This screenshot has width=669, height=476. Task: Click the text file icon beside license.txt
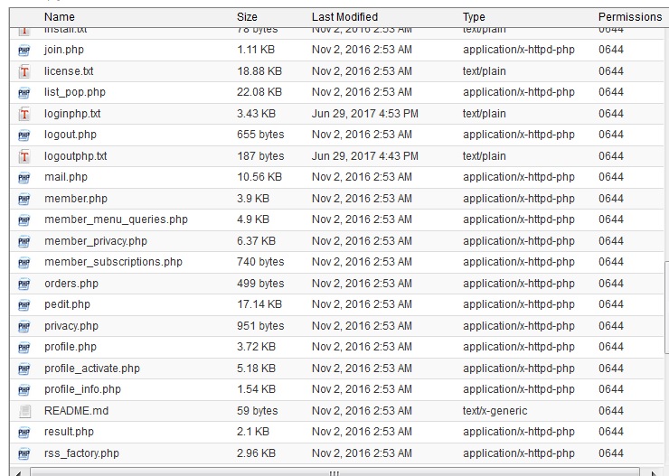click(24, 71)
